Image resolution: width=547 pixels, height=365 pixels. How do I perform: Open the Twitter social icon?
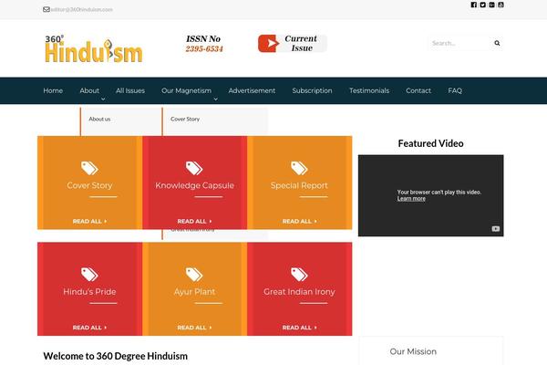(482, 5)
